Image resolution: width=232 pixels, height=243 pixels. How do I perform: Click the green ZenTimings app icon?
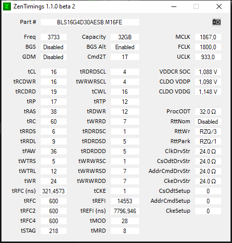coord(7,6)
